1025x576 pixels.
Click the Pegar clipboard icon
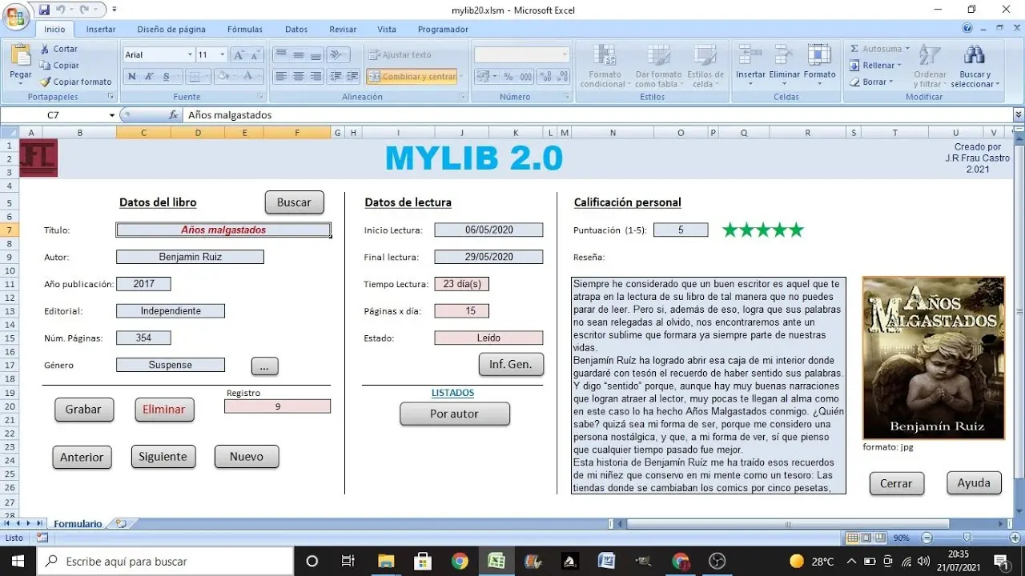20,58
